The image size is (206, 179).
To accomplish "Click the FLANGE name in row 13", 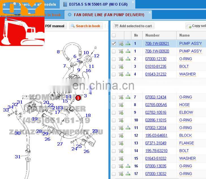I will click(187, 143).
